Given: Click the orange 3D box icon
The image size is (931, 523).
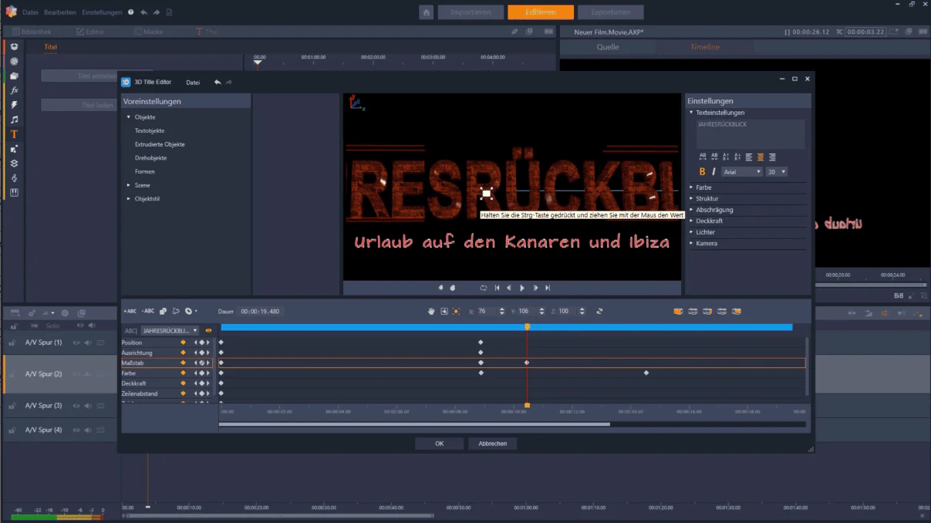Looking at the screenshot, I should pyautogui.click(x=678, y=311).
